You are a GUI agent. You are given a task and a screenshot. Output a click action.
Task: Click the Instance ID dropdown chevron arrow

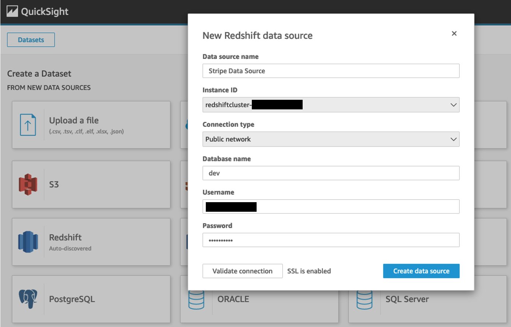(454, 105)
